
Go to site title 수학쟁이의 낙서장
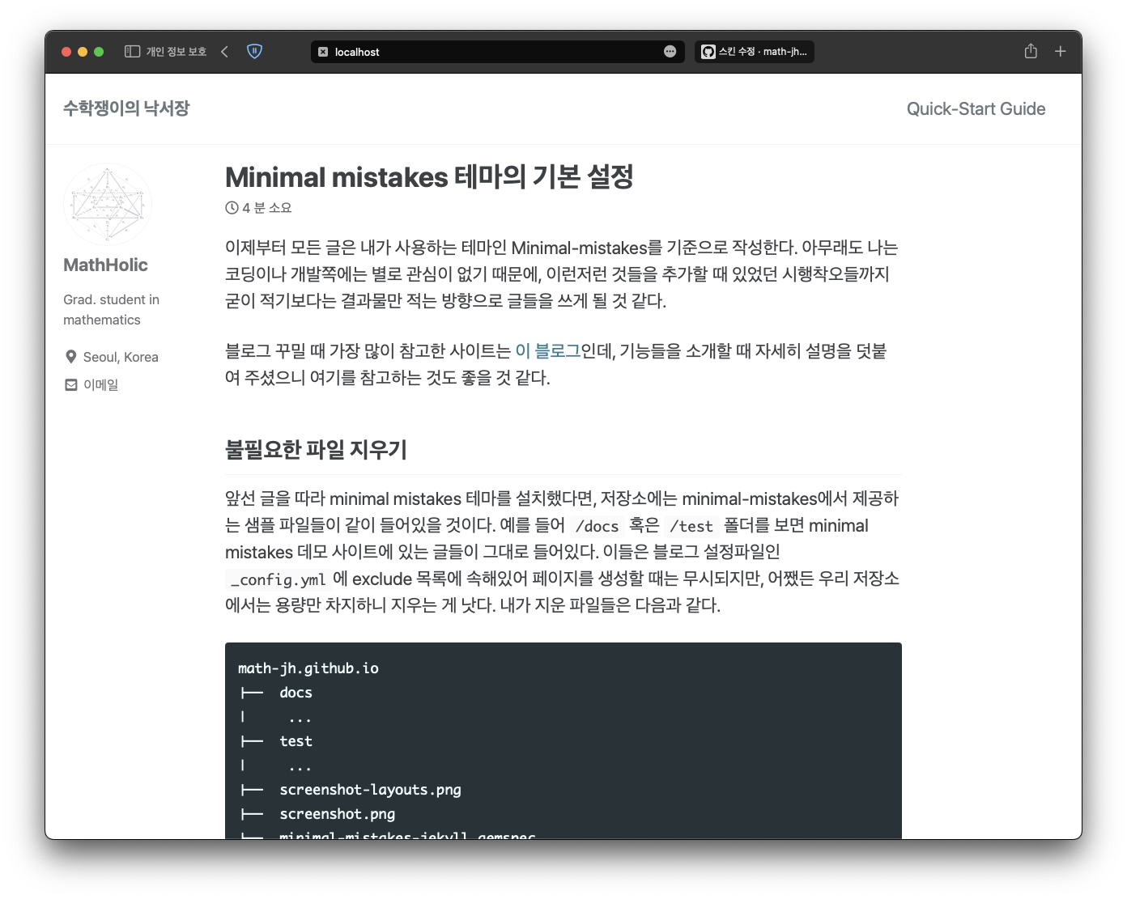click(126, 108)
